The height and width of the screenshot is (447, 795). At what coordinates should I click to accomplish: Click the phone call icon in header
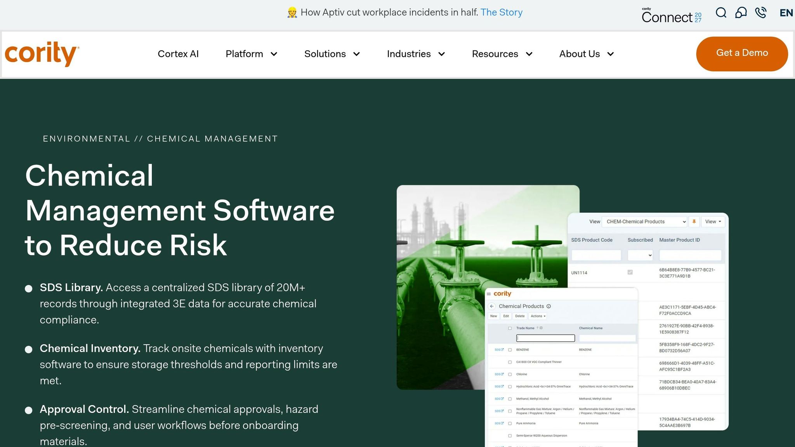(761, 13)
